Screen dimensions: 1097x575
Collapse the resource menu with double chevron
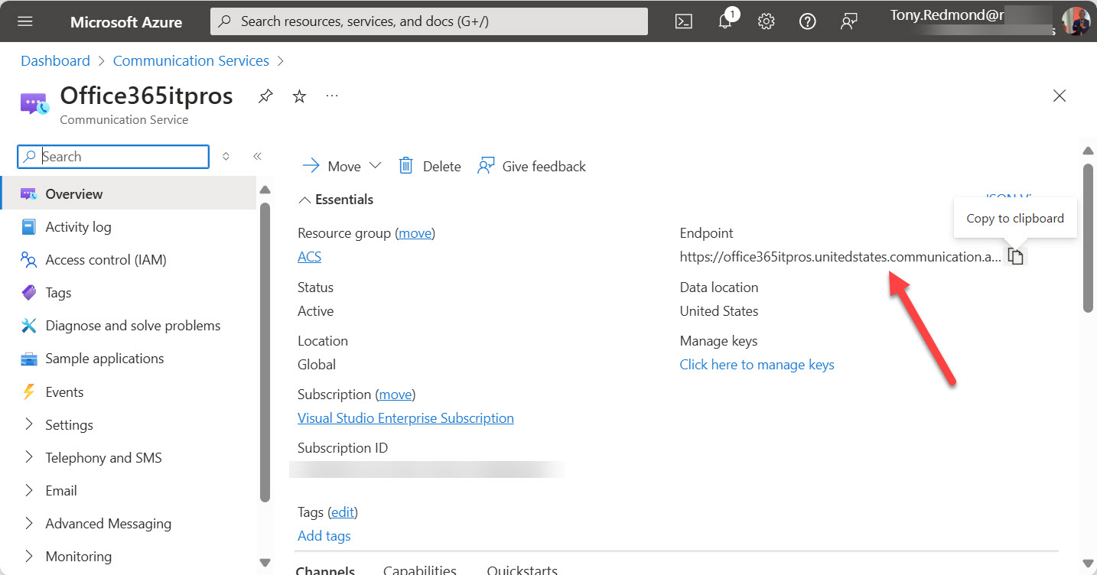[257, 155]
